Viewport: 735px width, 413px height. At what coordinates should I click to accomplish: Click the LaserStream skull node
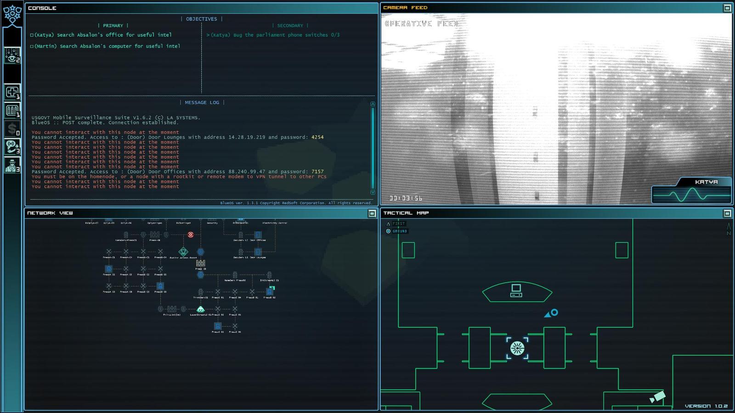tap(200, 309)
